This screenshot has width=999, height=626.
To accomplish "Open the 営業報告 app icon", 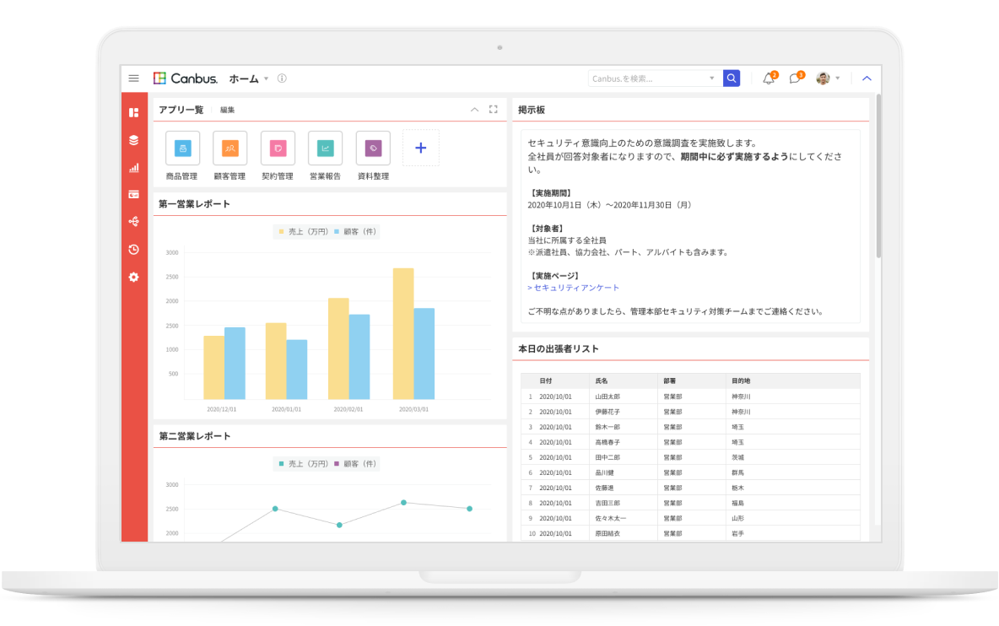I will [x=325, y=148].
